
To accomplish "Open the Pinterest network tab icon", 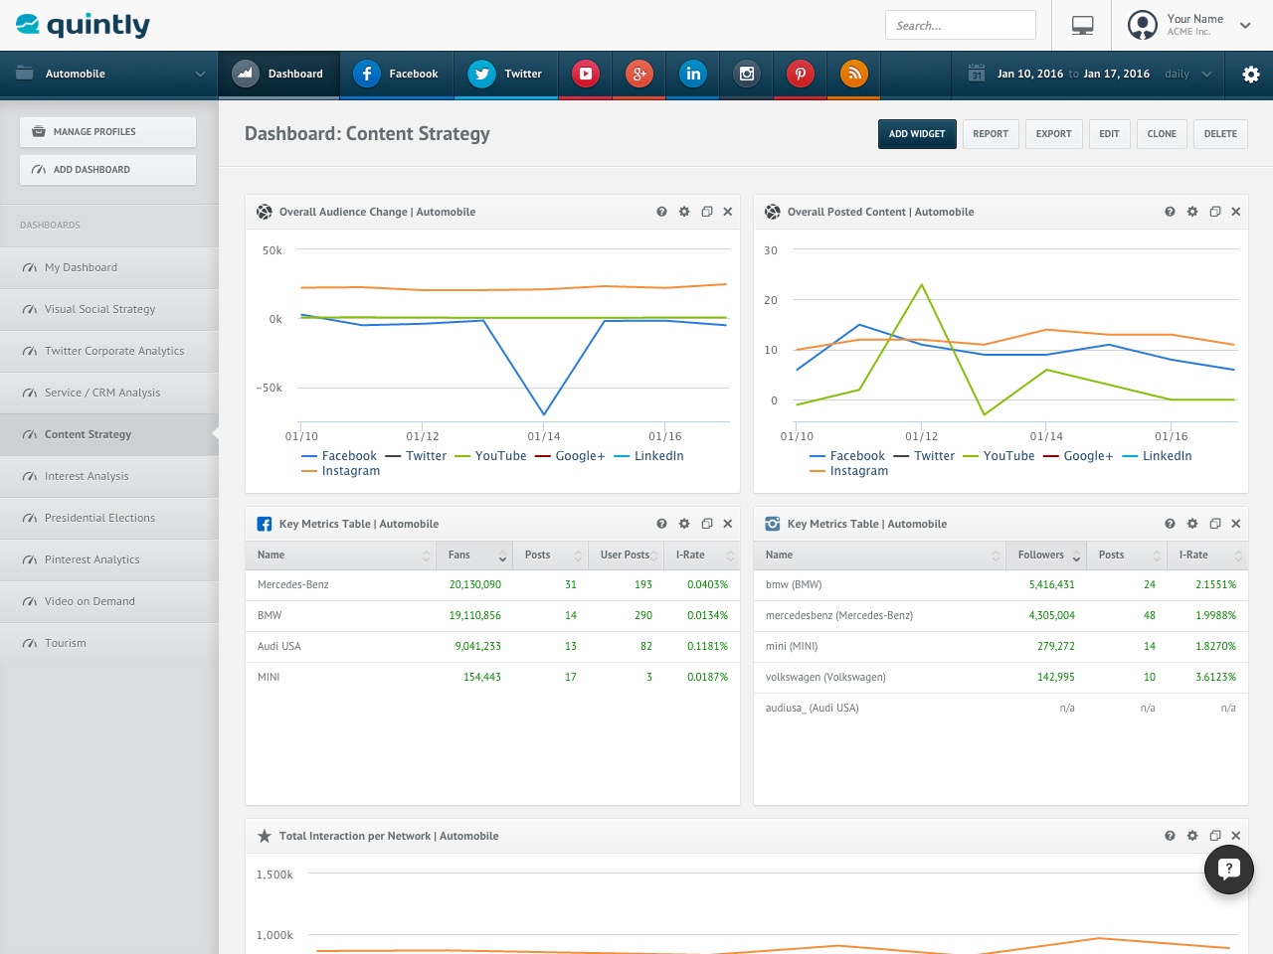I will point(801,74).
